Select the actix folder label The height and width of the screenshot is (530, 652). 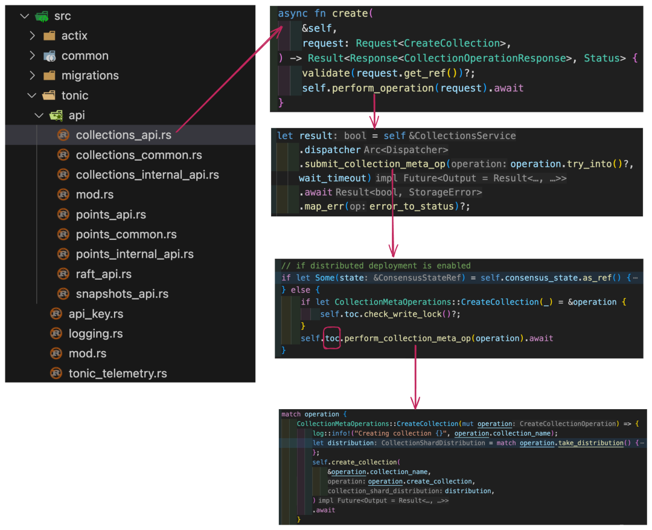click(x=74, y=36)
